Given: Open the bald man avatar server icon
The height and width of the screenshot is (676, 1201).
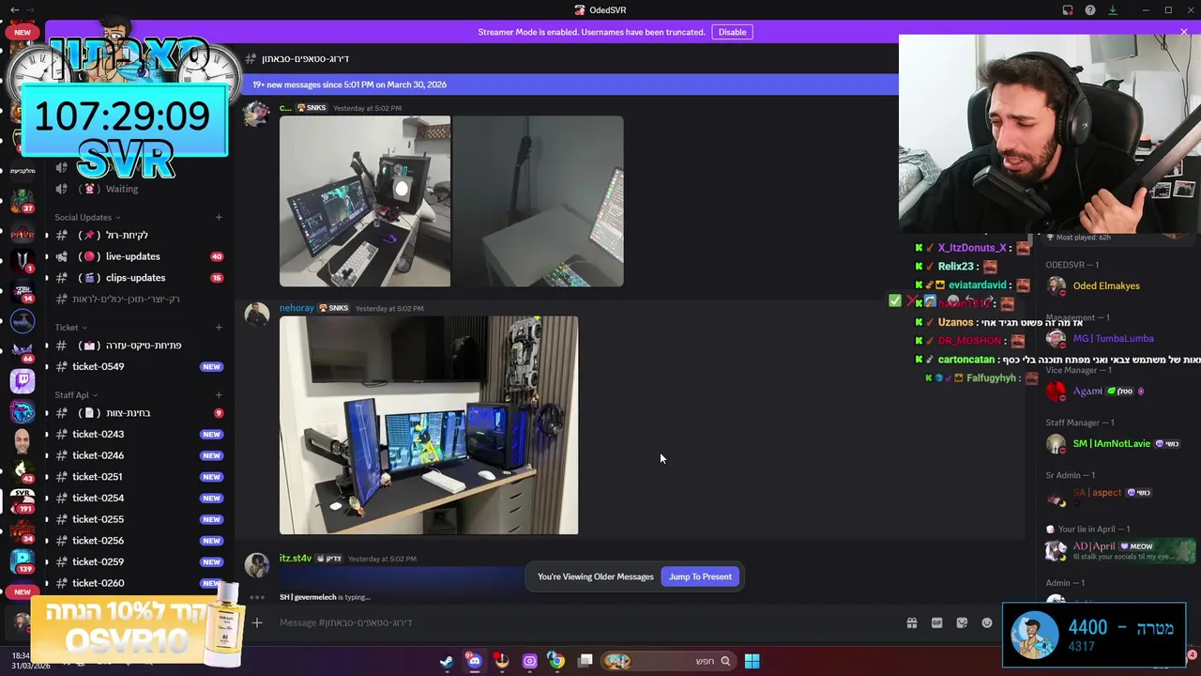Looking at the screenshot, I should click(23, 441).
